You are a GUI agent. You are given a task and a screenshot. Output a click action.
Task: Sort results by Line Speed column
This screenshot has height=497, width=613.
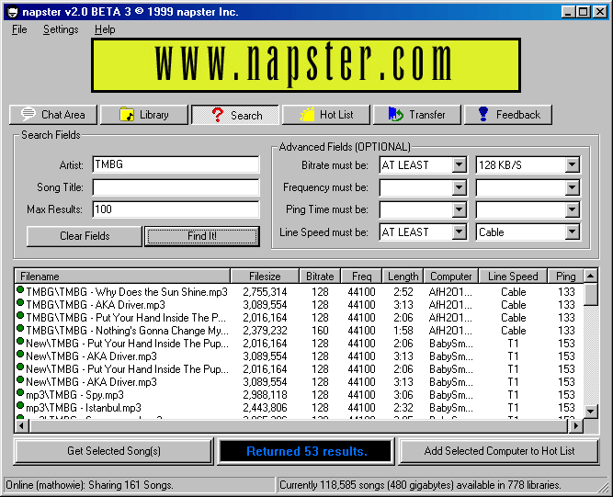(513, 277)
